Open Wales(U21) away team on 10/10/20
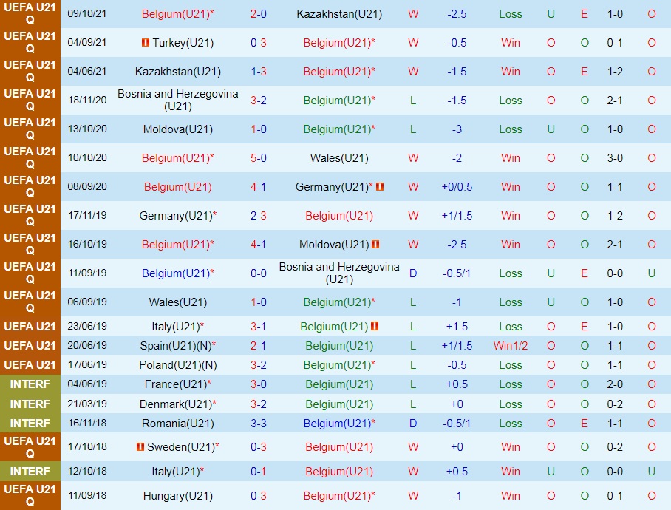This screenshot has width=671, height=510. tap(339, 158)
